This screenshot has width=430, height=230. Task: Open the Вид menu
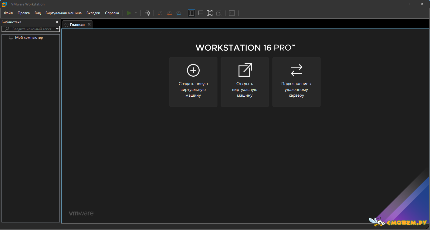38,13
